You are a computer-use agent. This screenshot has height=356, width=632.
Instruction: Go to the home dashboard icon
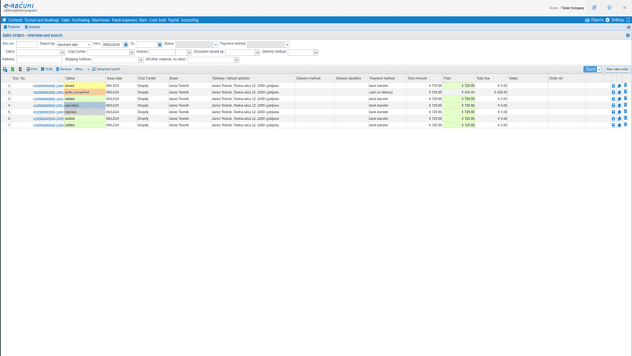point(5,20)
